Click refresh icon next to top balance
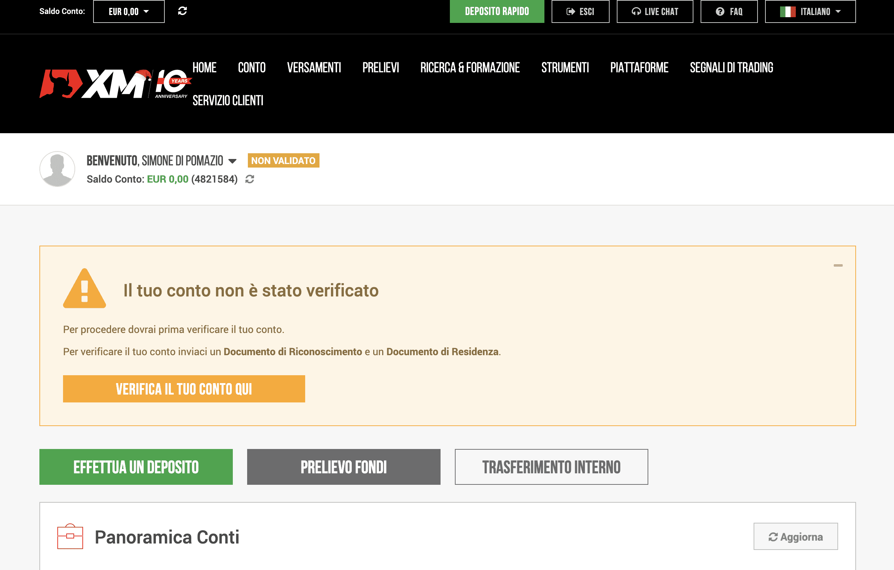894x570 pixels. coord(182,11)
